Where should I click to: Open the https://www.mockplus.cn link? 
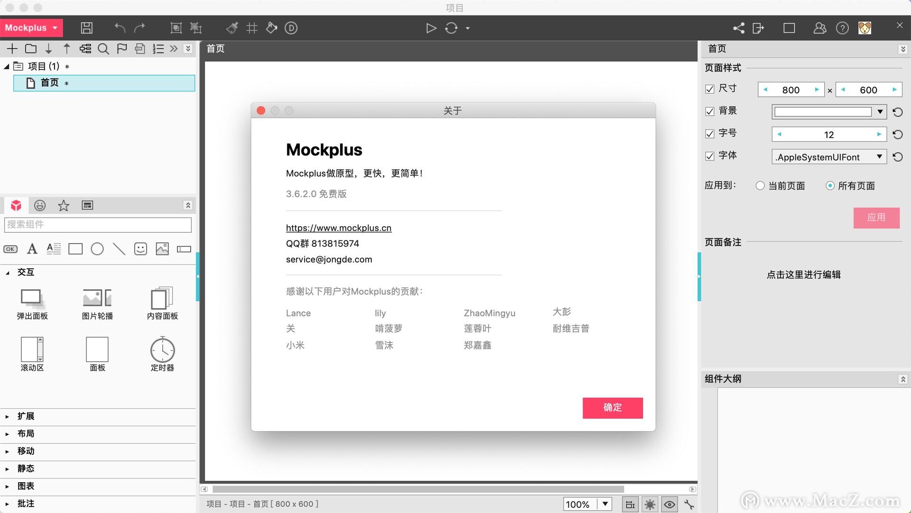(x=338, y=228)
